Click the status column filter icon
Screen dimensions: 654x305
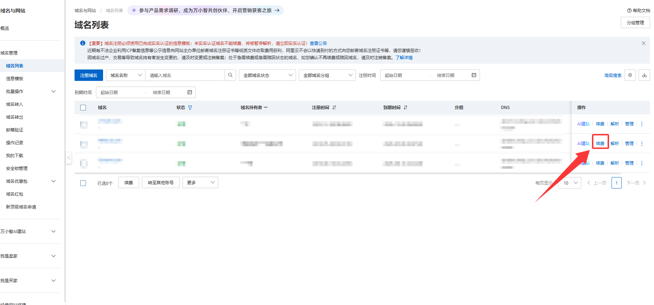click(190, 108)
